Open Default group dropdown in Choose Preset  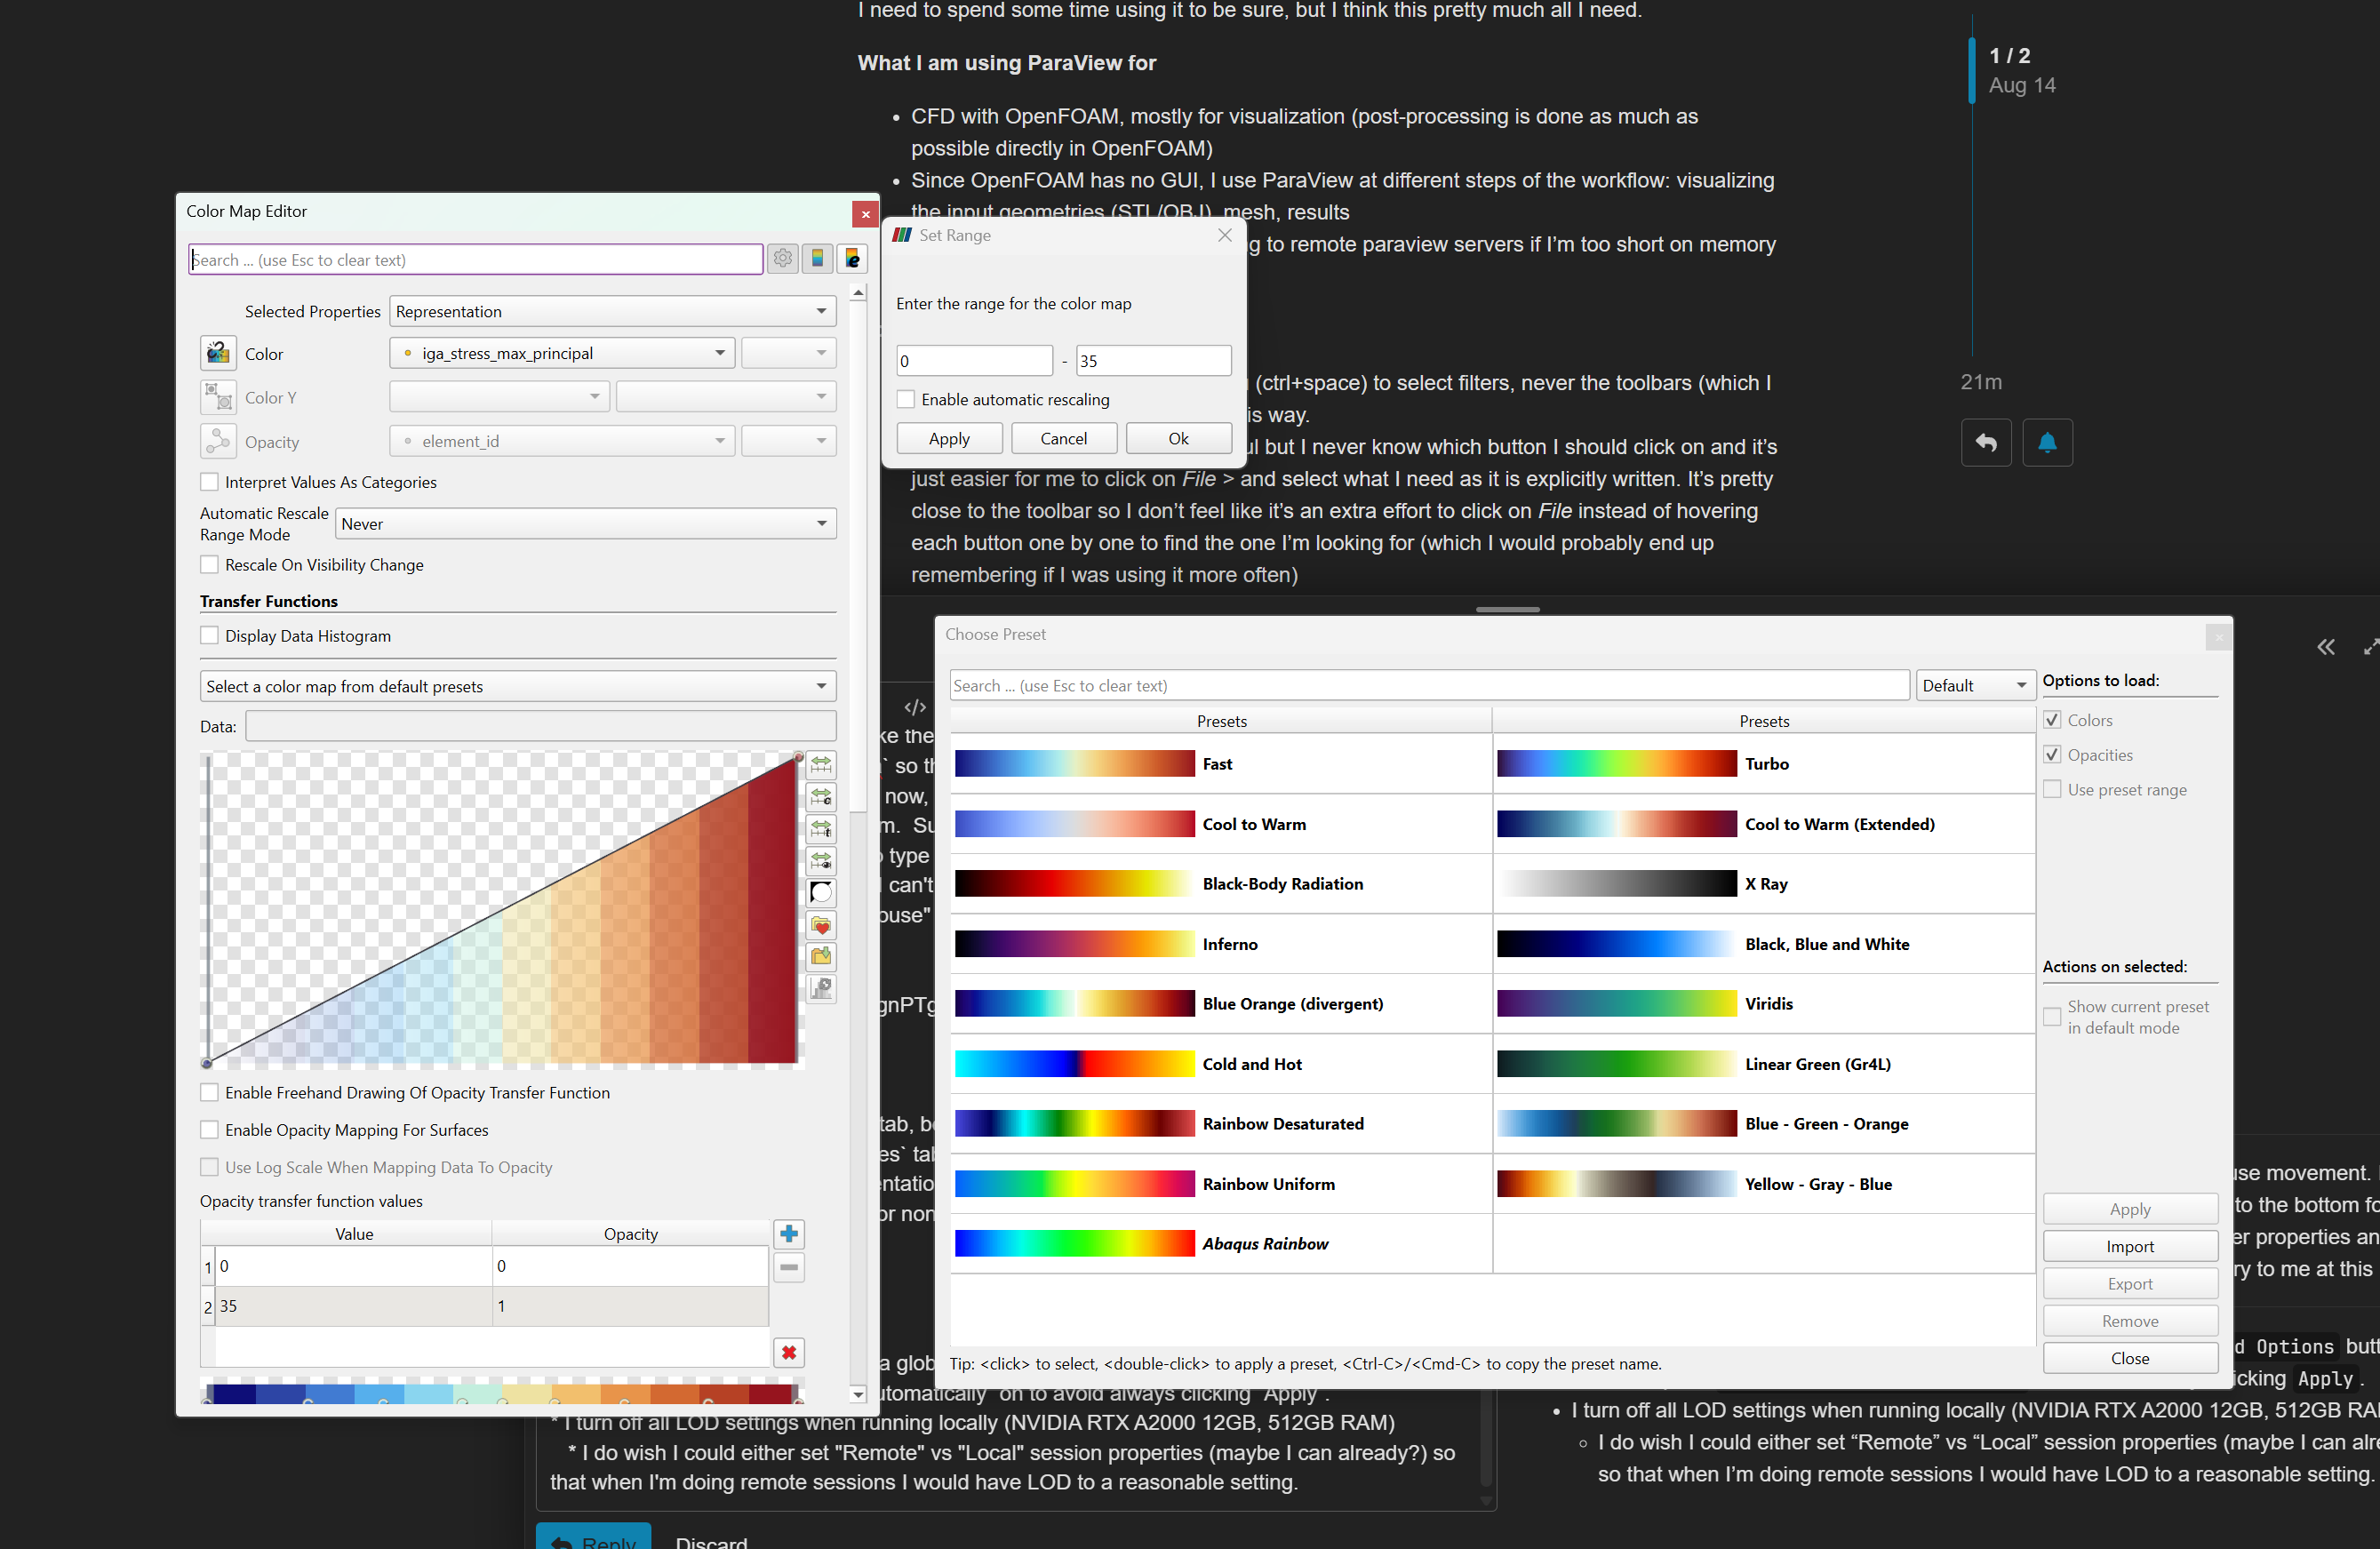coord(1975,685)
